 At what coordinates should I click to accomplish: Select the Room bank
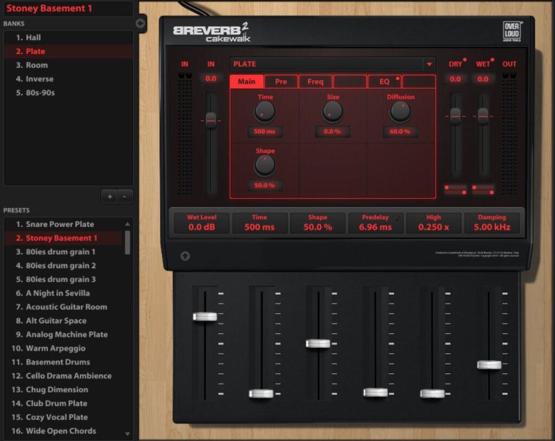(69, 65)
